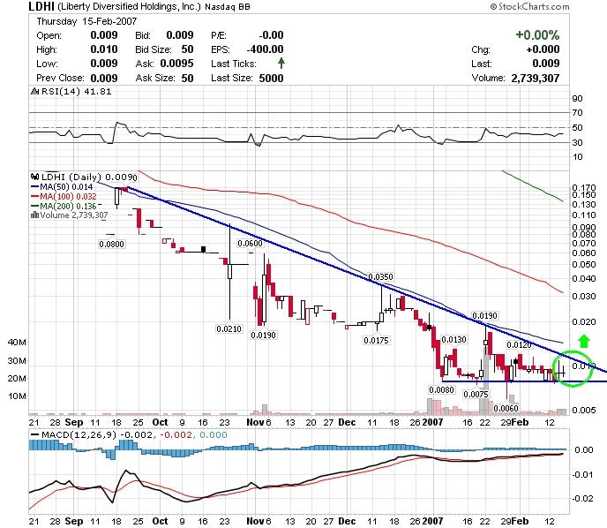The image size is (607, 528).
Task: Click the green MA(200) legend line
Action: [x=34, y=206]
